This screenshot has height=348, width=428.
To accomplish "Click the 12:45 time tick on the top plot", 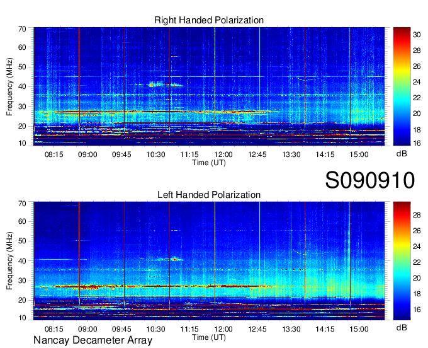I will tap(257, 154).
